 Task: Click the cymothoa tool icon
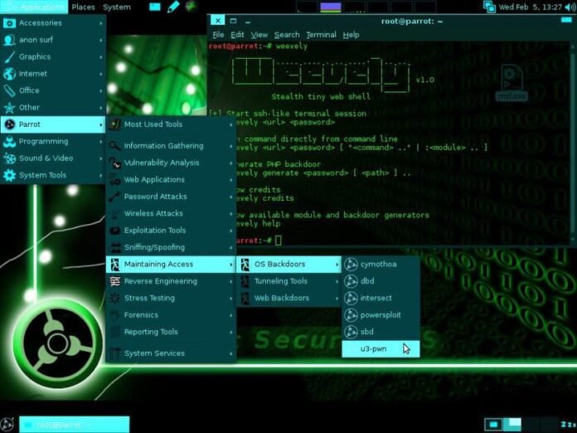click(351, 264)
